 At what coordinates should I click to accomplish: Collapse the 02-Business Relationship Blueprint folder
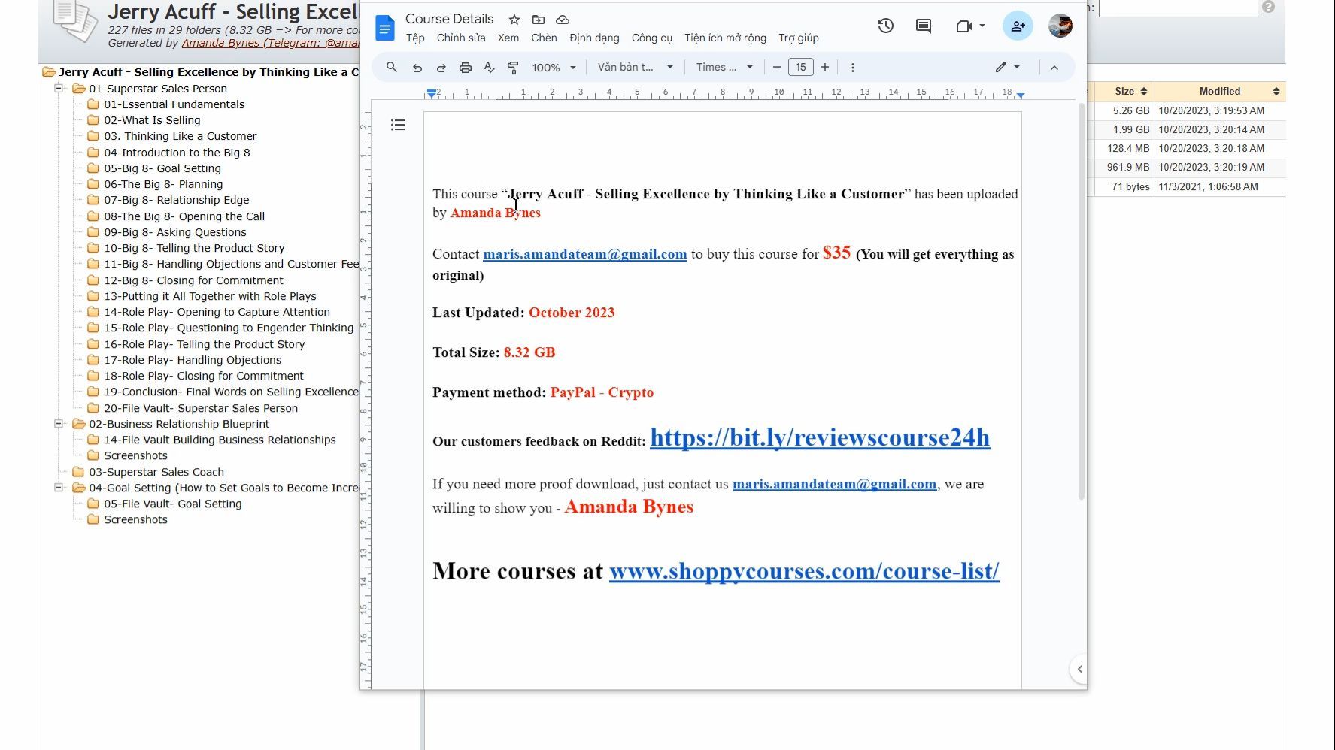coord(59,424)
